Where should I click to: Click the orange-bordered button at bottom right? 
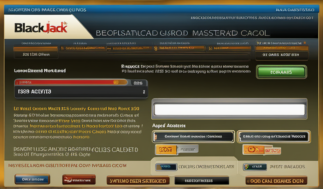click(x=276, y=180)
